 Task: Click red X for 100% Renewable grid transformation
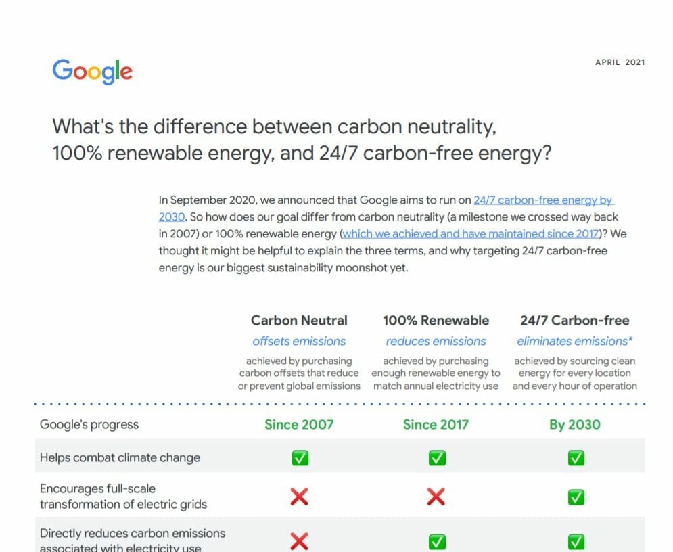pyautogui.click(x=436, y=497)
